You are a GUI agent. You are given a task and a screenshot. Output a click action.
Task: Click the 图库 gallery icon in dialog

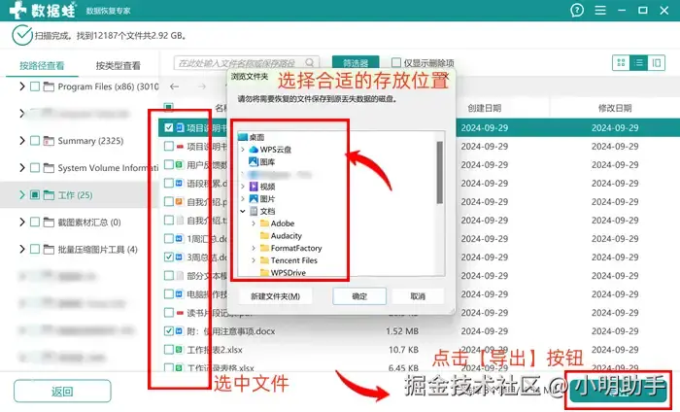pos(254,161)
